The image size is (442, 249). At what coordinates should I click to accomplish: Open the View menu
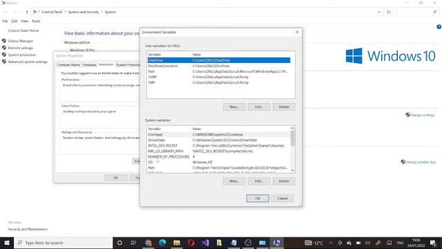(x=25, y=21)
